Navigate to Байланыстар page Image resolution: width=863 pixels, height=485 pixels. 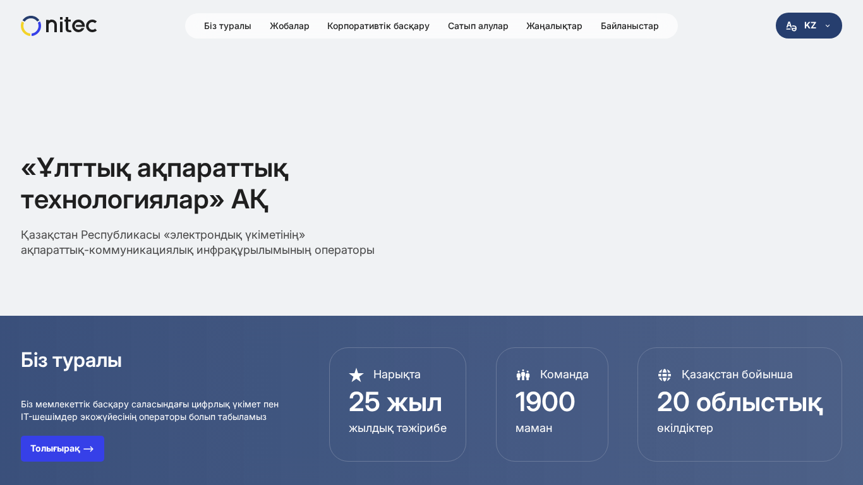(x=630, y=26)
